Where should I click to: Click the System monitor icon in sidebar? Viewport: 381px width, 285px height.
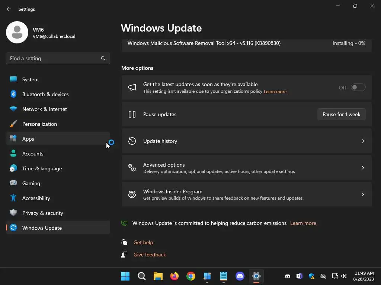click(x=13, y=79)
